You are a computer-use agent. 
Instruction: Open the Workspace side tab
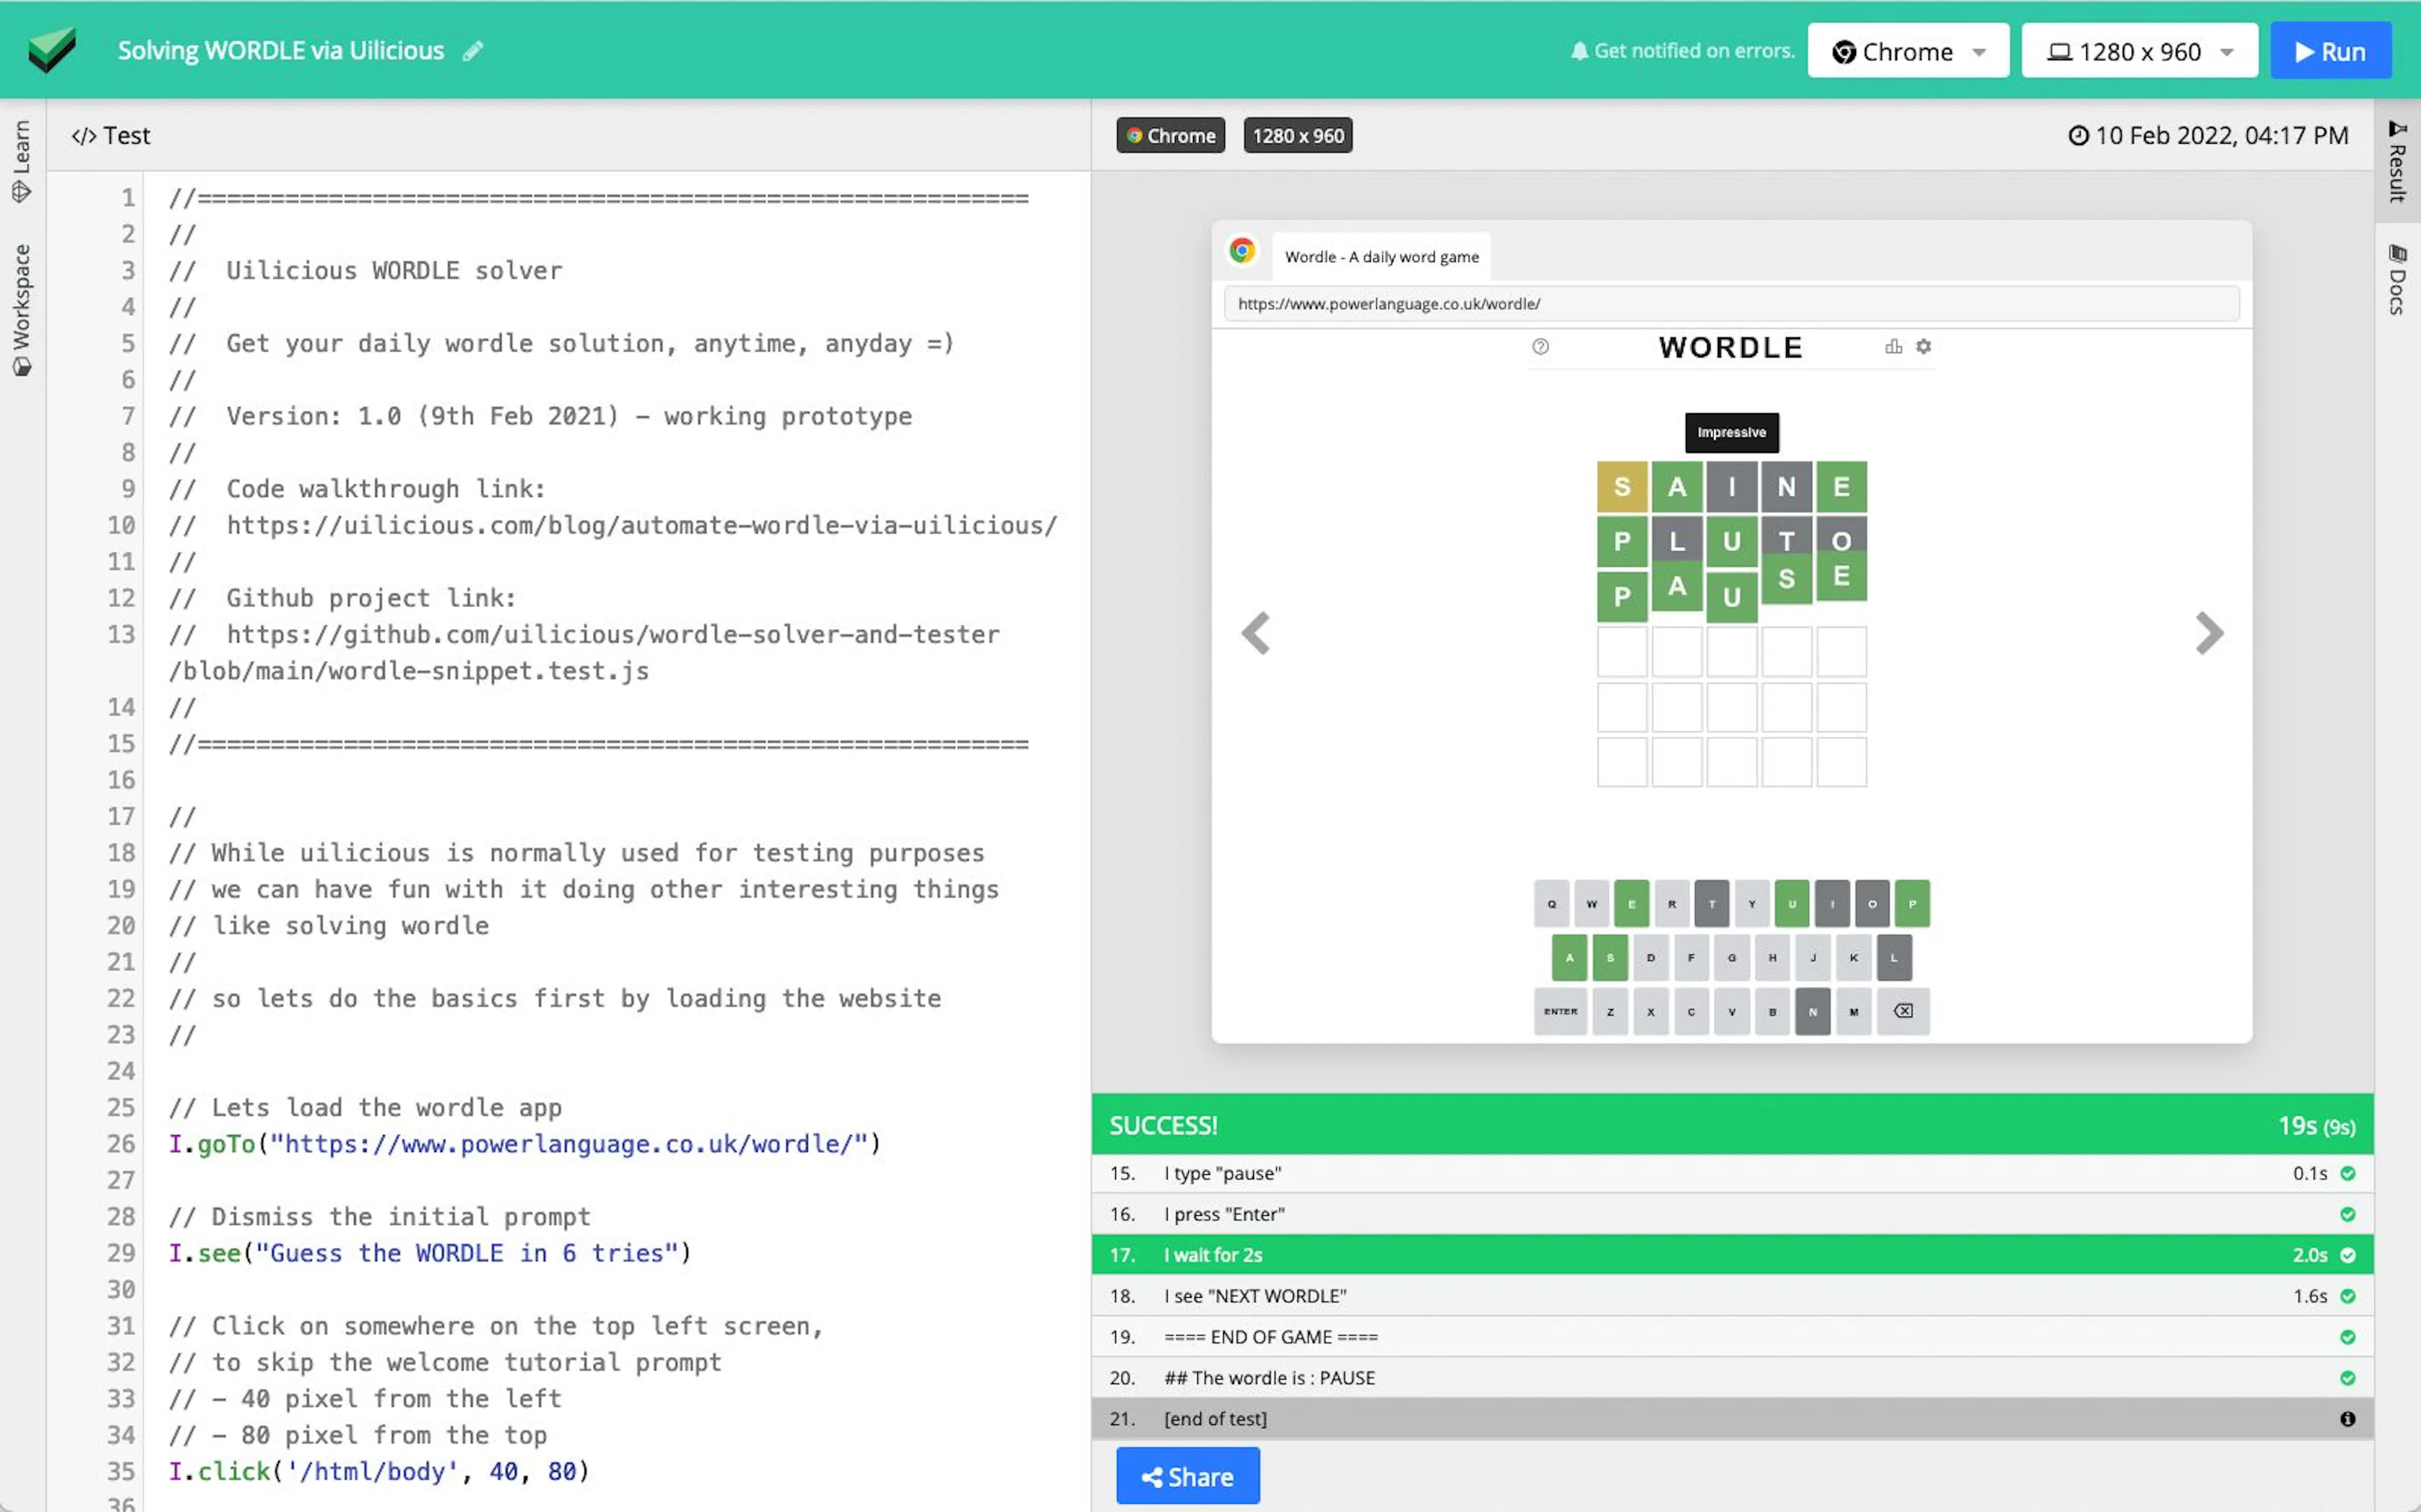point(21,310)
